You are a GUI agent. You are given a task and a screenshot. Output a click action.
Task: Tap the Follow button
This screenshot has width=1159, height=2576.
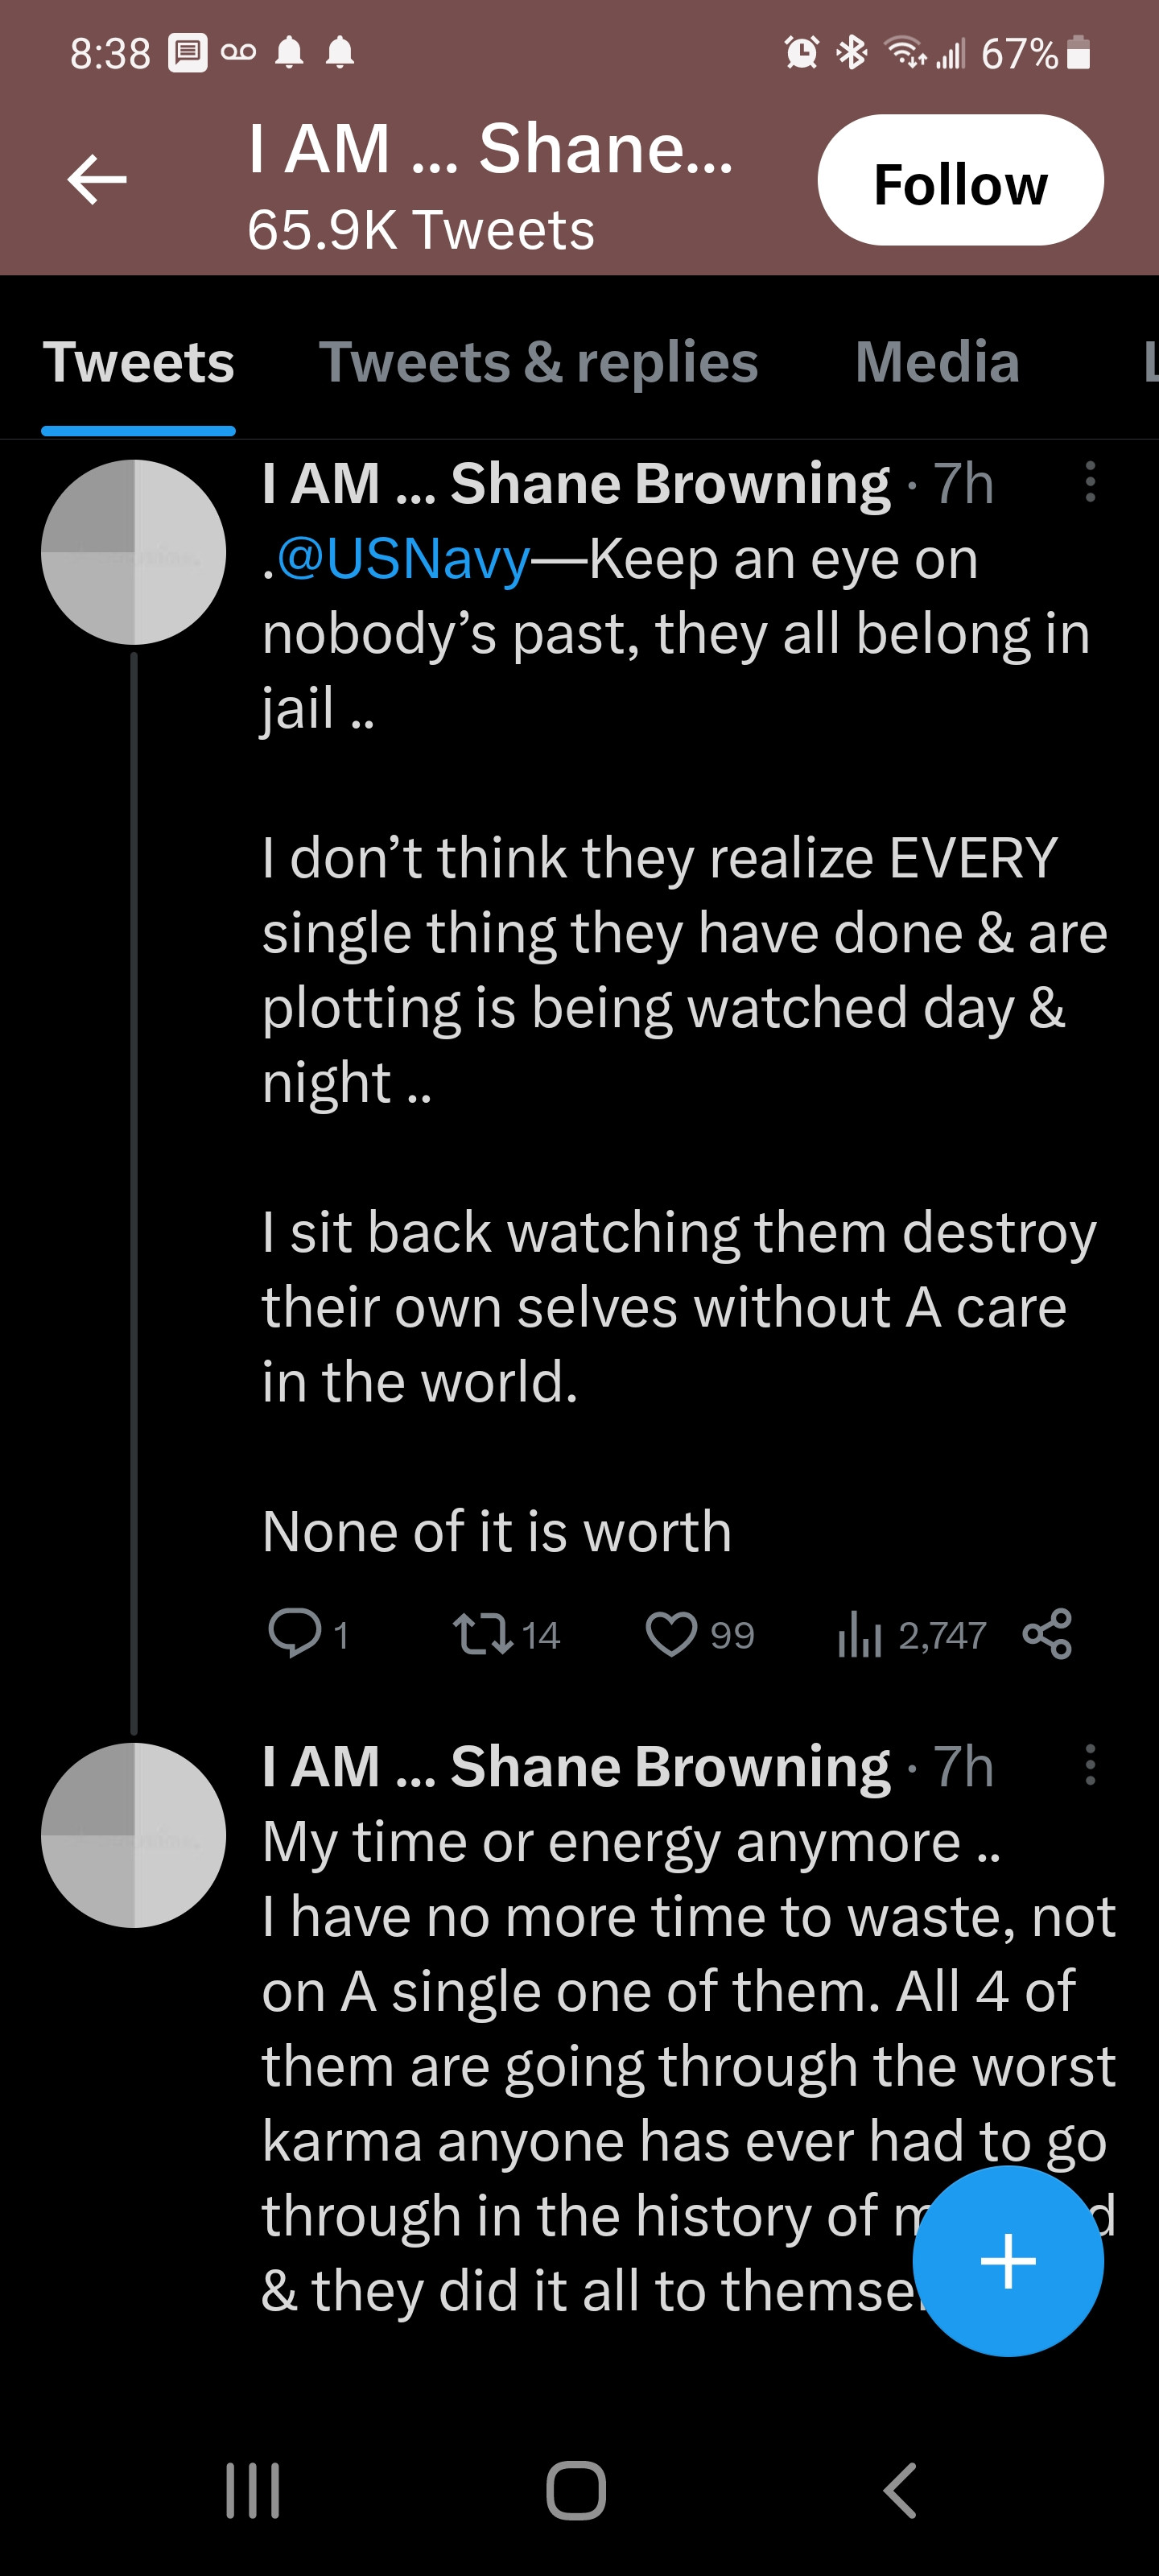960,181
